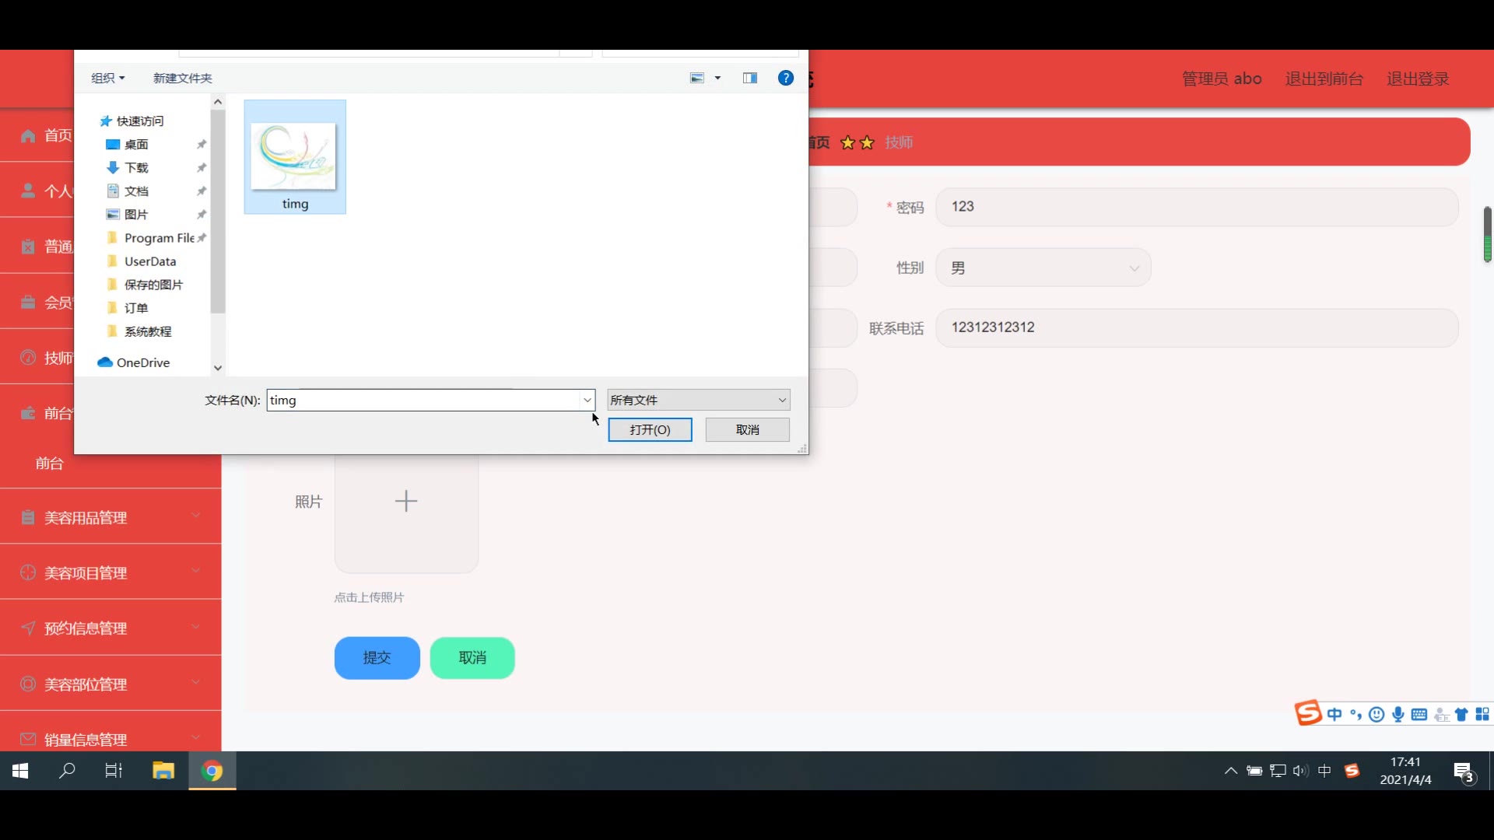This screenshot has height=840, width=1494.
Task: Open Chrome from the taskbar
Action: click(x=212, y=771)
